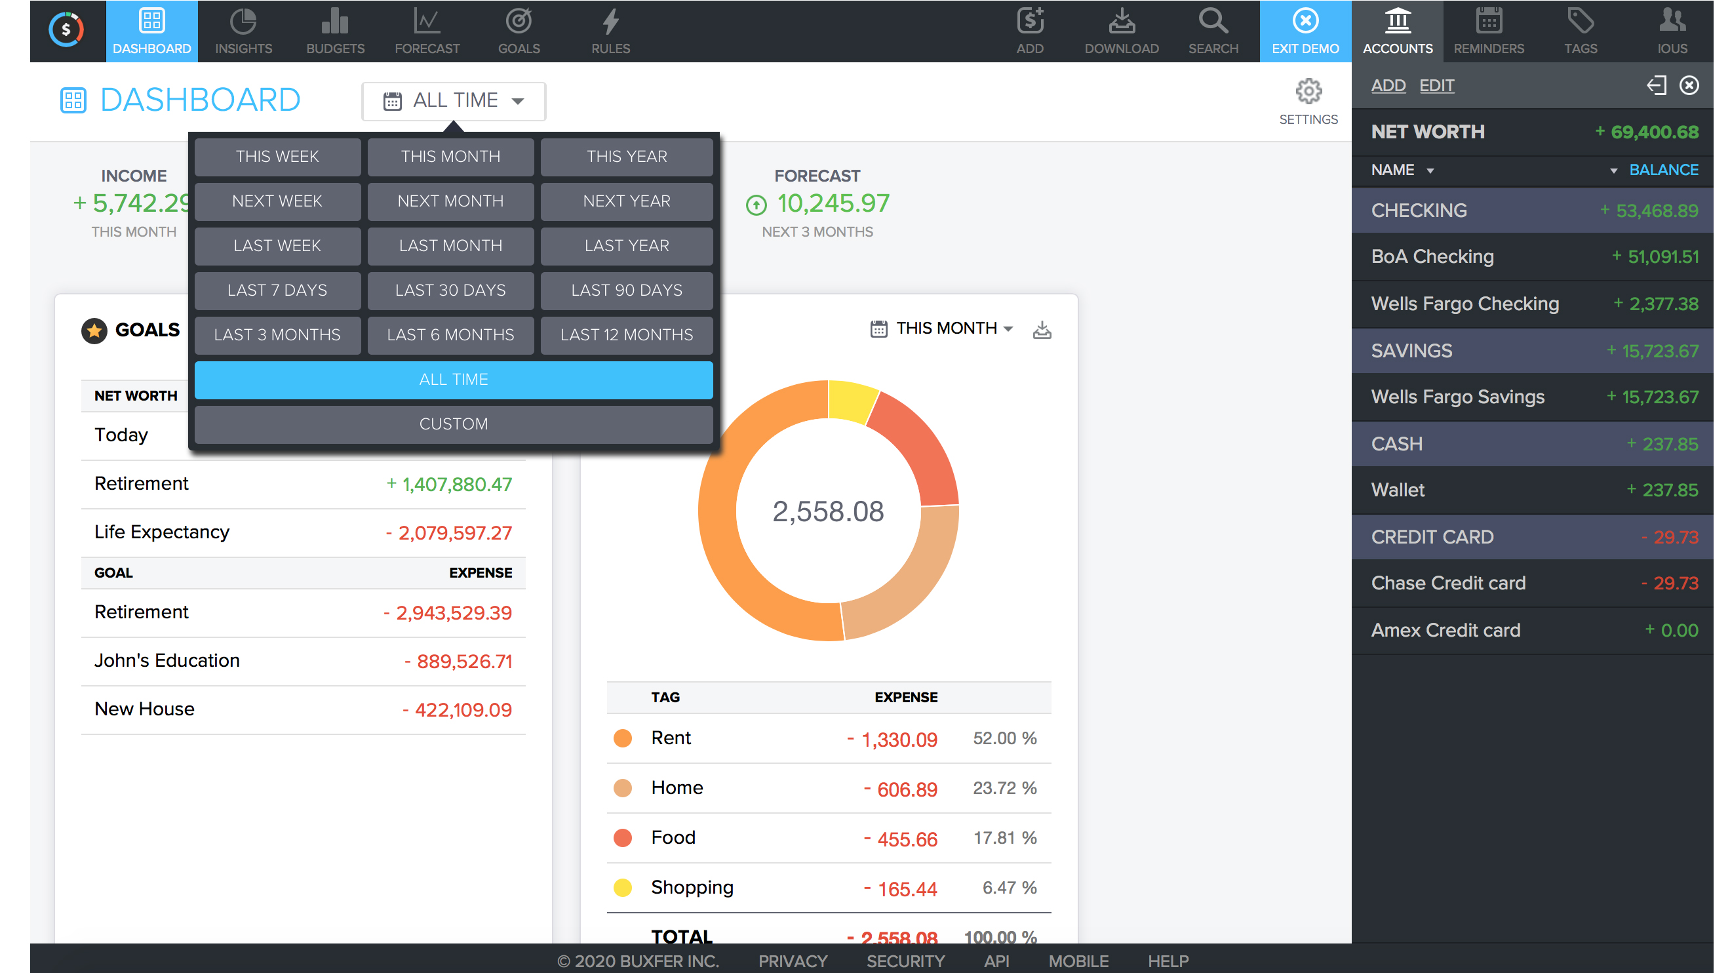Open the Mobile footer link
1730x973 pixels.
(1078, 961)
